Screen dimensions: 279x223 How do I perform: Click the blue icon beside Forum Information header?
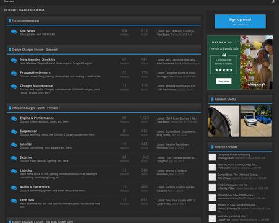(x=10, y=20)
